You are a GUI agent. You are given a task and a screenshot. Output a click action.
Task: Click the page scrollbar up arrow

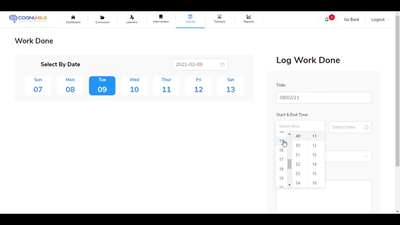pos(397,13)
